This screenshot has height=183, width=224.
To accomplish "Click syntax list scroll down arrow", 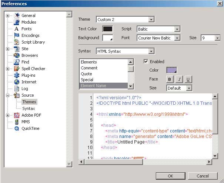I will coord(130,86).
